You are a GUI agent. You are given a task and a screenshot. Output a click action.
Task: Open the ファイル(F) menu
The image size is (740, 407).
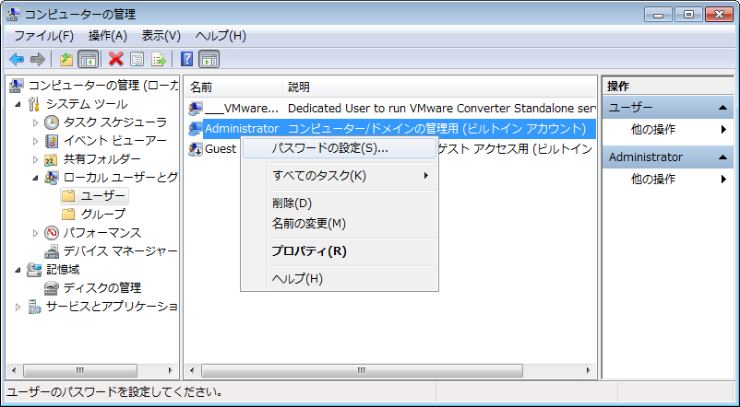(x=43, y=36)
